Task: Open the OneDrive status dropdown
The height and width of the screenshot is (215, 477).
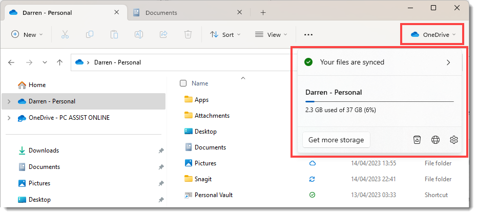Action: tap(432, 34)
